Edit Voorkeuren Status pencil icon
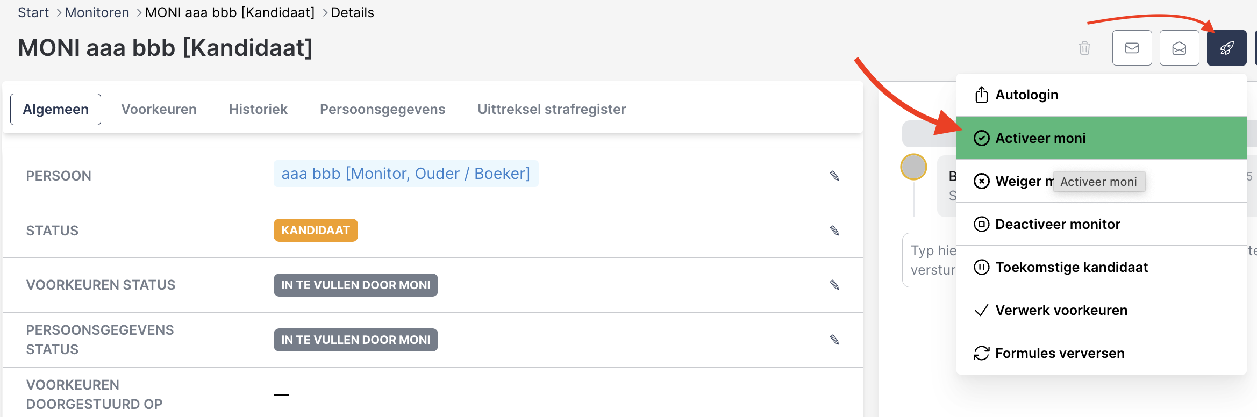 834,285
